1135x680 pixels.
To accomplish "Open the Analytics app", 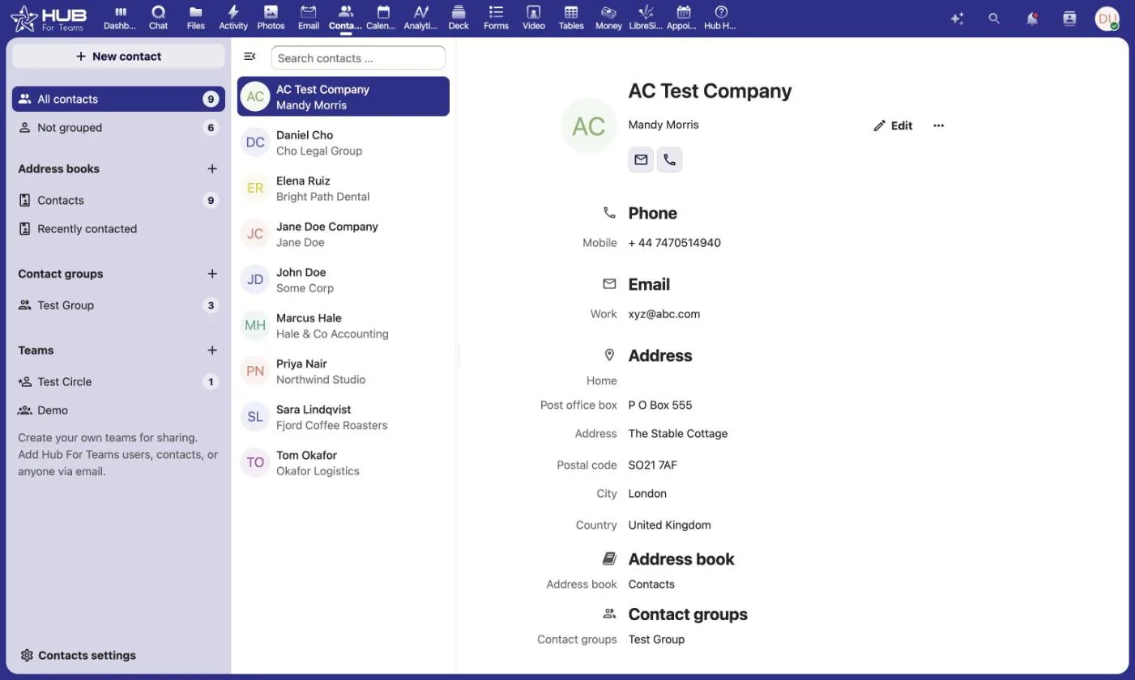I will point(420,17).
